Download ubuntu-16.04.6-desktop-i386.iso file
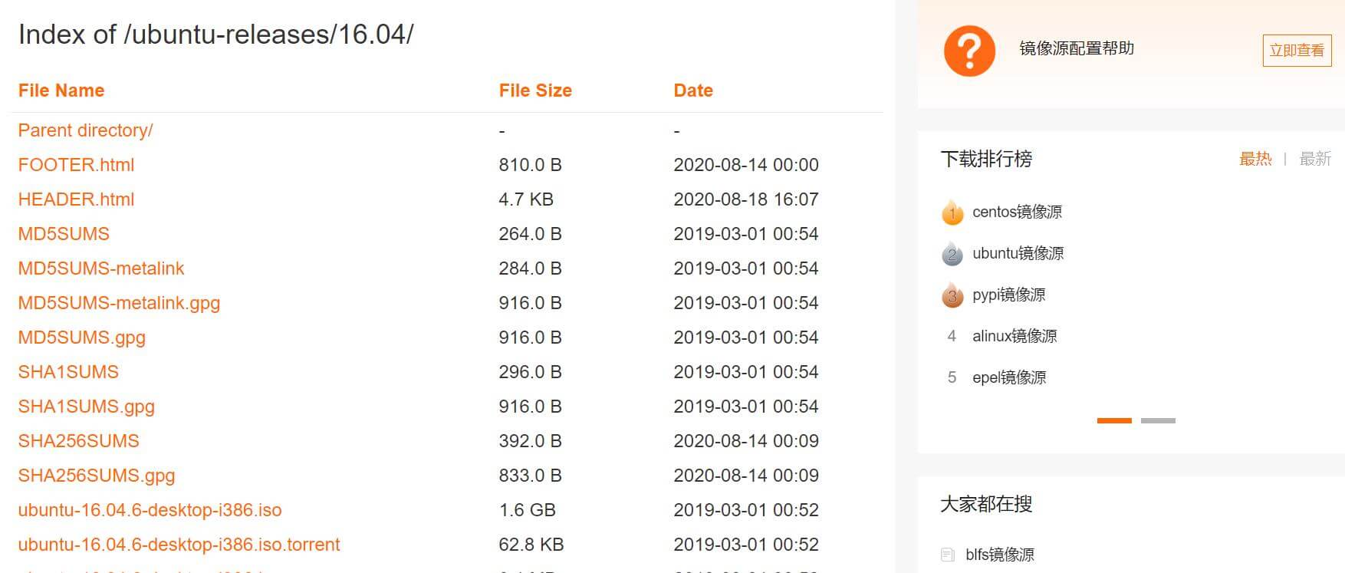 point(150,510)
